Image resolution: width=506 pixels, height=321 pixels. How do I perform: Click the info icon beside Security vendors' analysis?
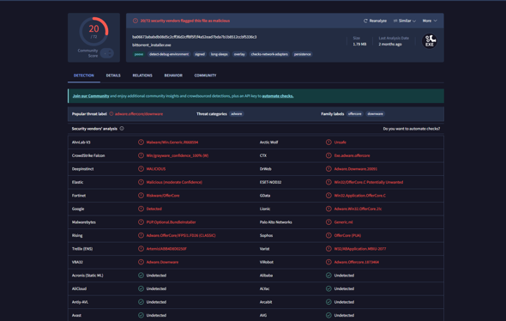point(122,129)
